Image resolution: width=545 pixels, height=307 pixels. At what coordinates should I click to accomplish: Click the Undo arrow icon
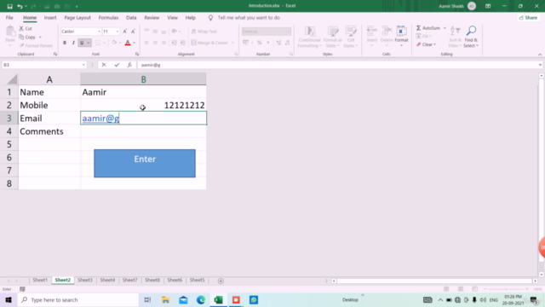(20, 6)
